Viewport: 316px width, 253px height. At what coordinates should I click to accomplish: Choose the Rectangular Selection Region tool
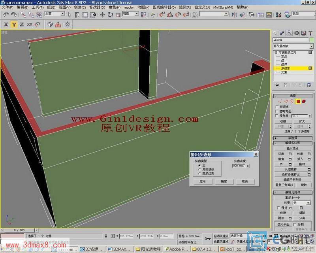coord(85,15)
